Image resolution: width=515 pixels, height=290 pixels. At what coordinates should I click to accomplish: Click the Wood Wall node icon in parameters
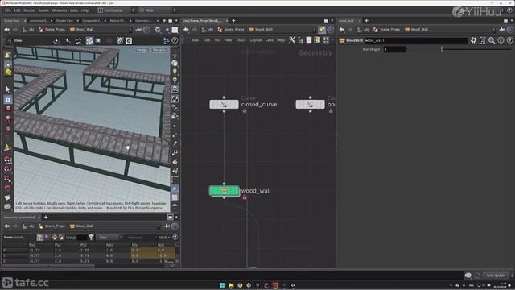pyautogui.click(x=342, y=40)
